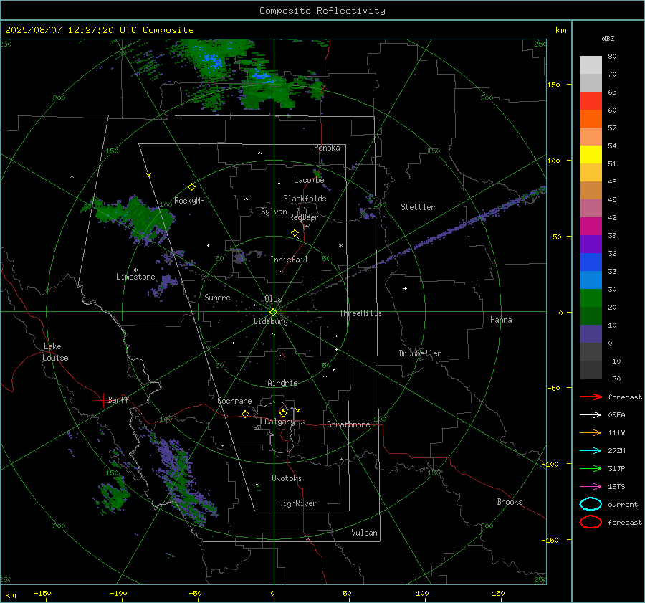Click the Lake Louise label

pyautogui.click(x=55, y=352)
